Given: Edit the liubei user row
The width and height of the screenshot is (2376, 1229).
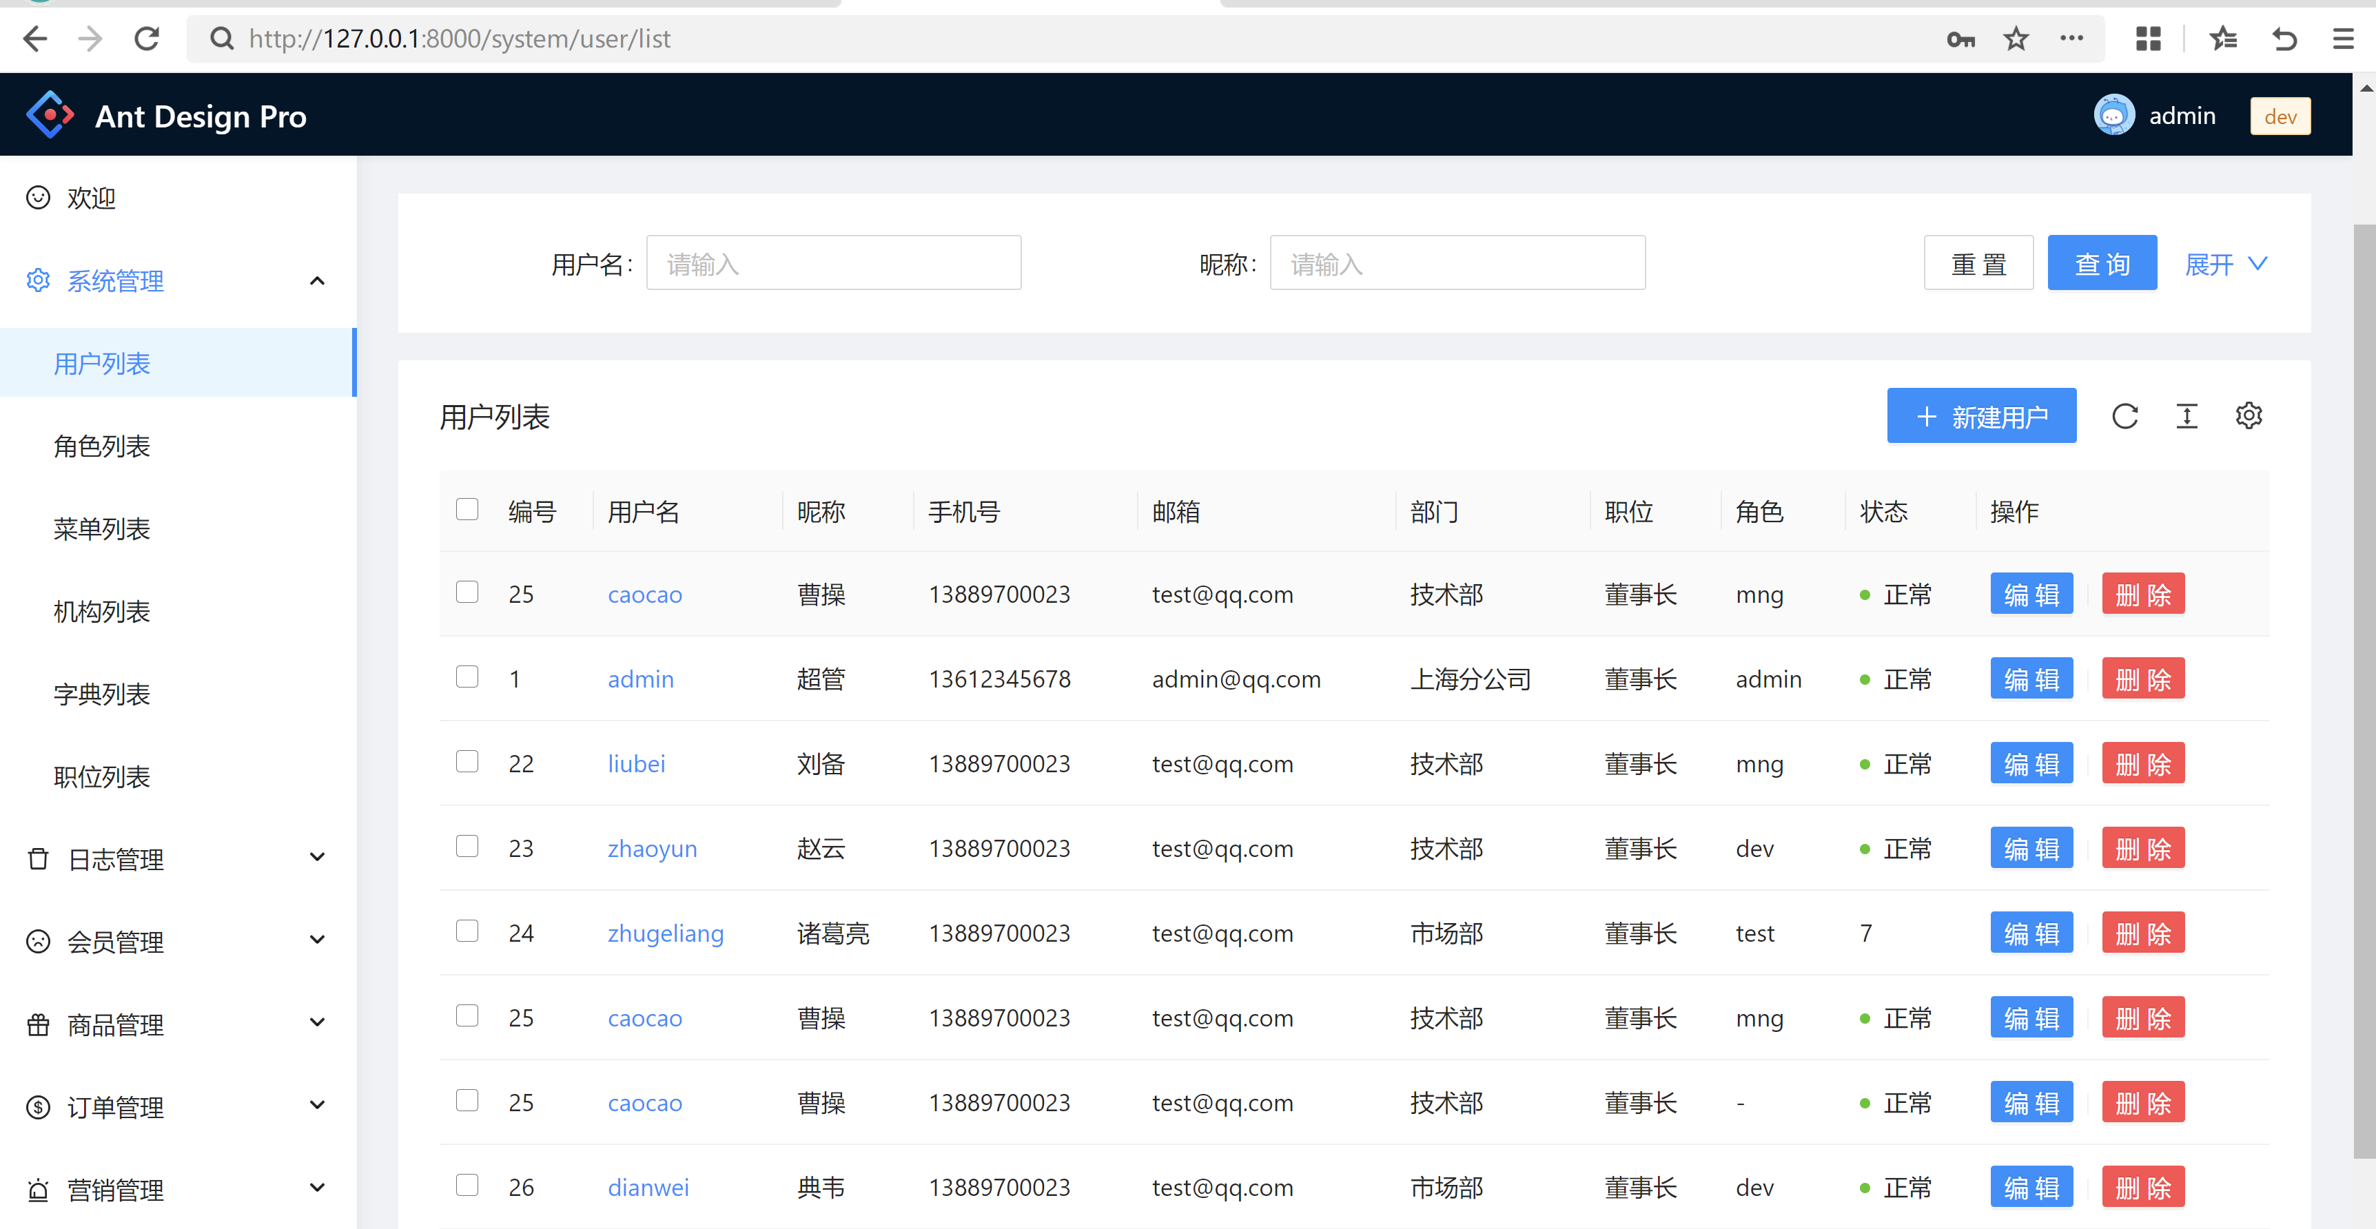Looking at the screenshot, I should coord(2031,763).
